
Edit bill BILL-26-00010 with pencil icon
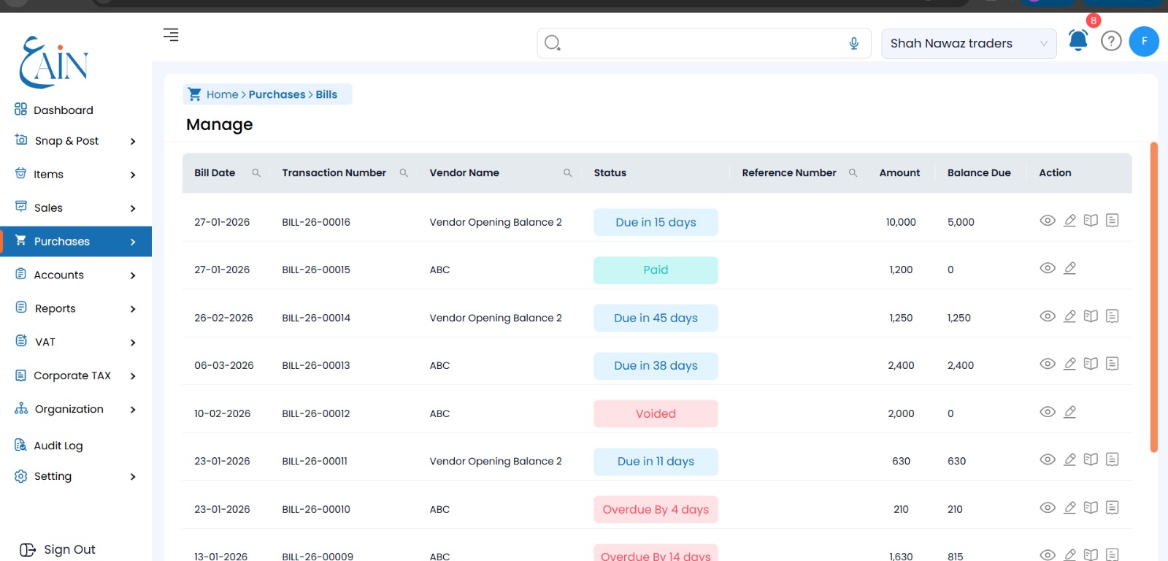(x=1069, y=508)
